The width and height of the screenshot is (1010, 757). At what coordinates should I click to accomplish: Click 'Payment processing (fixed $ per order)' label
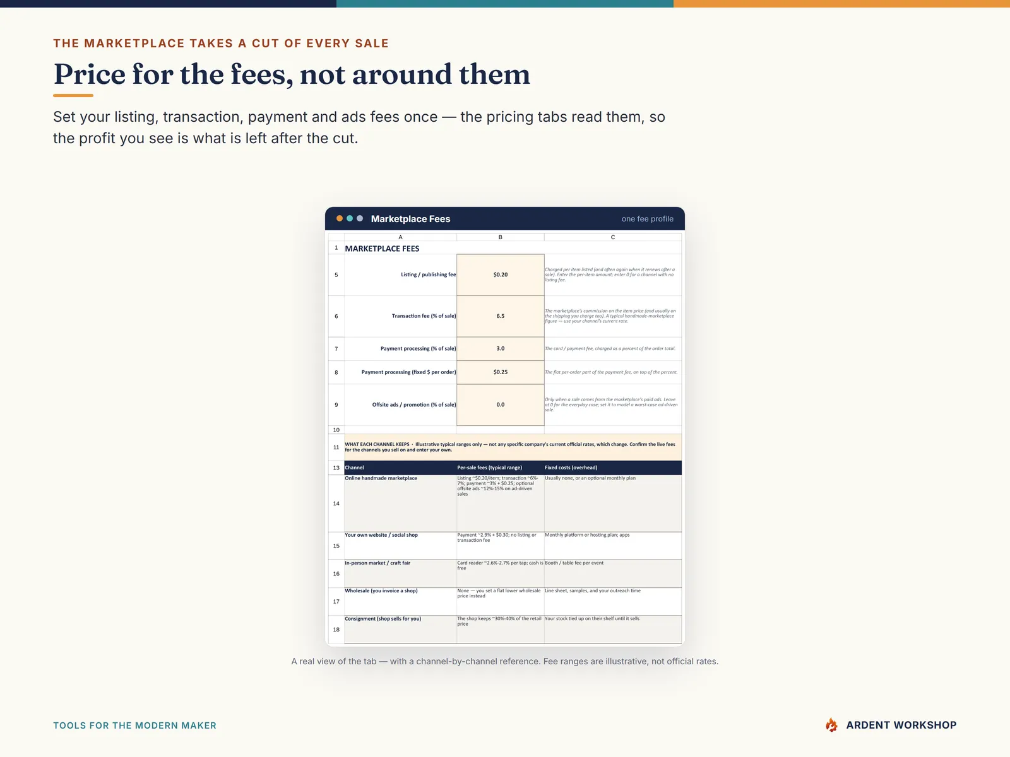(408, 372)
